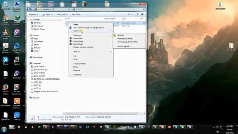Open Skype desktop icon
Screen dimensions: 238x134
click(x=6, y=61)
